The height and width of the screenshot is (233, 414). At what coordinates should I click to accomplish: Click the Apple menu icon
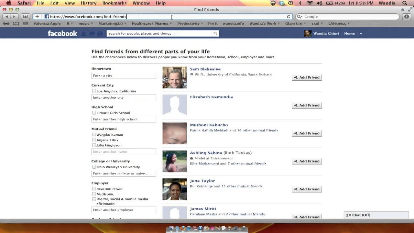click(x=9, y=3)
